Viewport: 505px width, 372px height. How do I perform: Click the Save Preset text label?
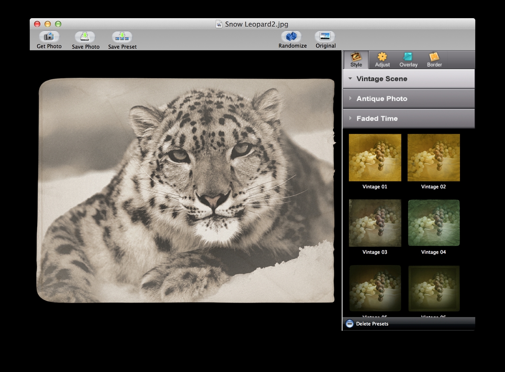click(x=122, y=47)
